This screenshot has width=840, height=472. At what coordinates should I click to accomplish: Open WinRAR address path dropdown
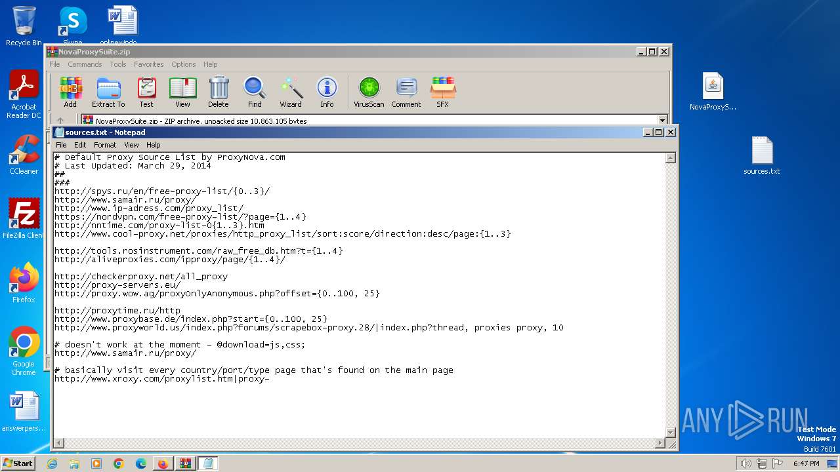662,121
